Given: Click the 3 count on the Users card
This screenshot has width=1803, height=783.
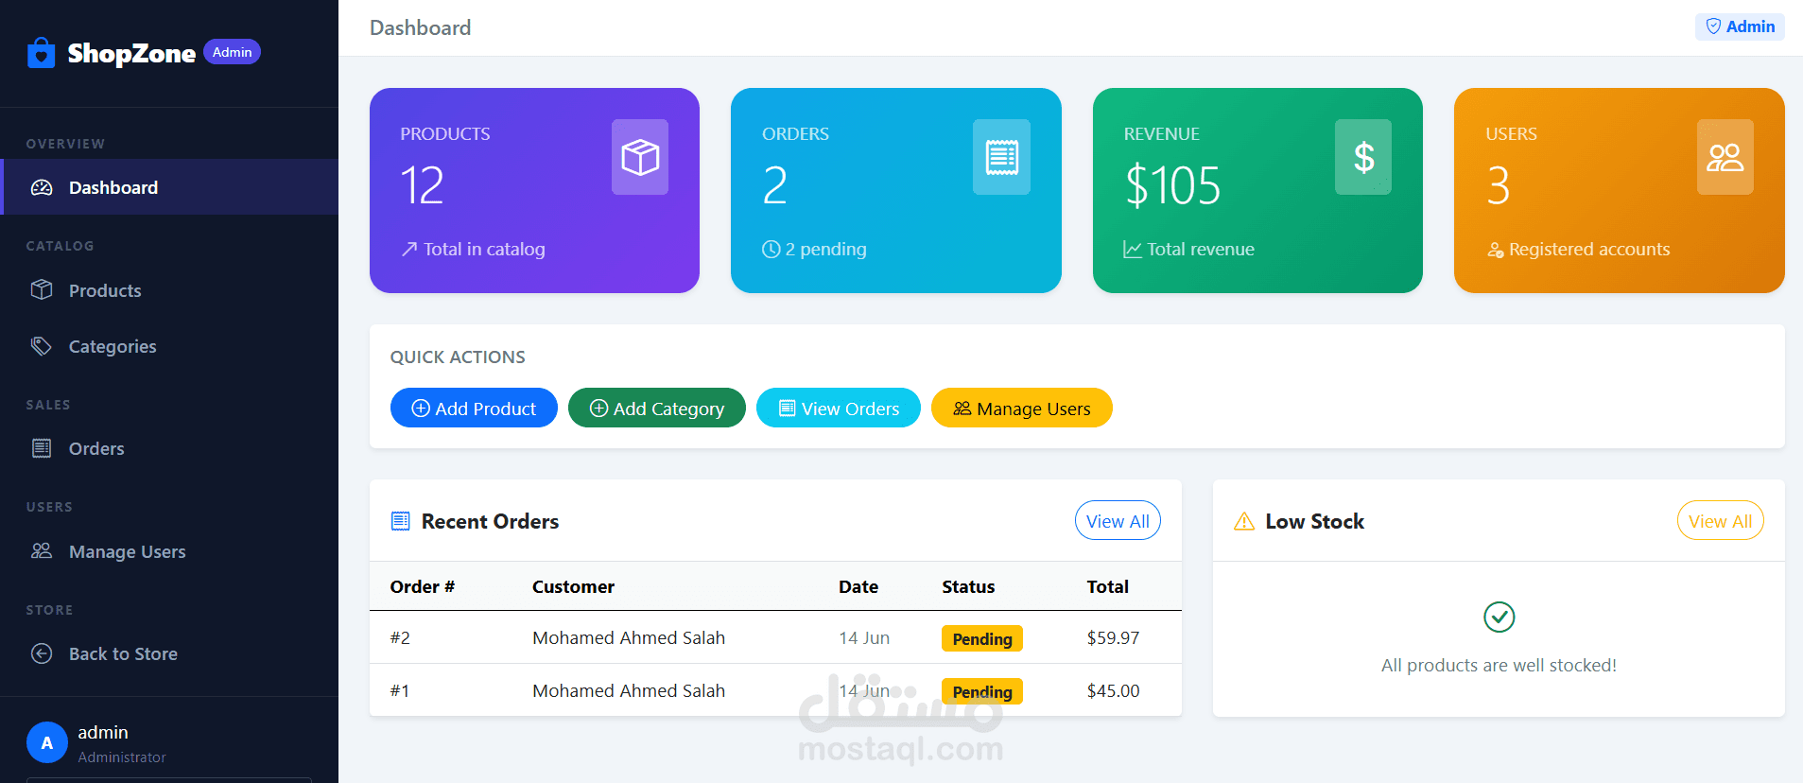Looking at the screenshot, I should pos(1499,184).
